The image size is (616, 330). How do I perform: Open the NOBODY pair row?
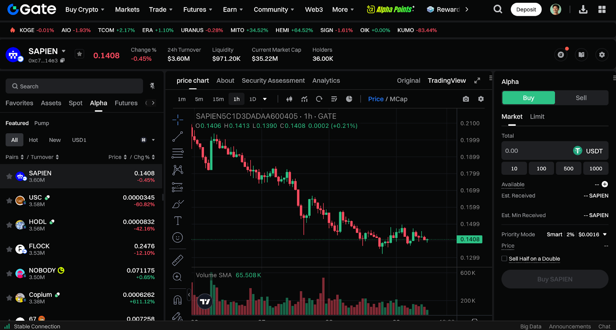pyautogui.click(x=81, y=273)
